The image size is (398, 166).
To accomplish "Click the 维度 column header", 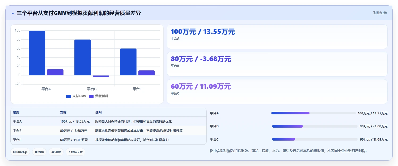I will click(x=16, y=113).
